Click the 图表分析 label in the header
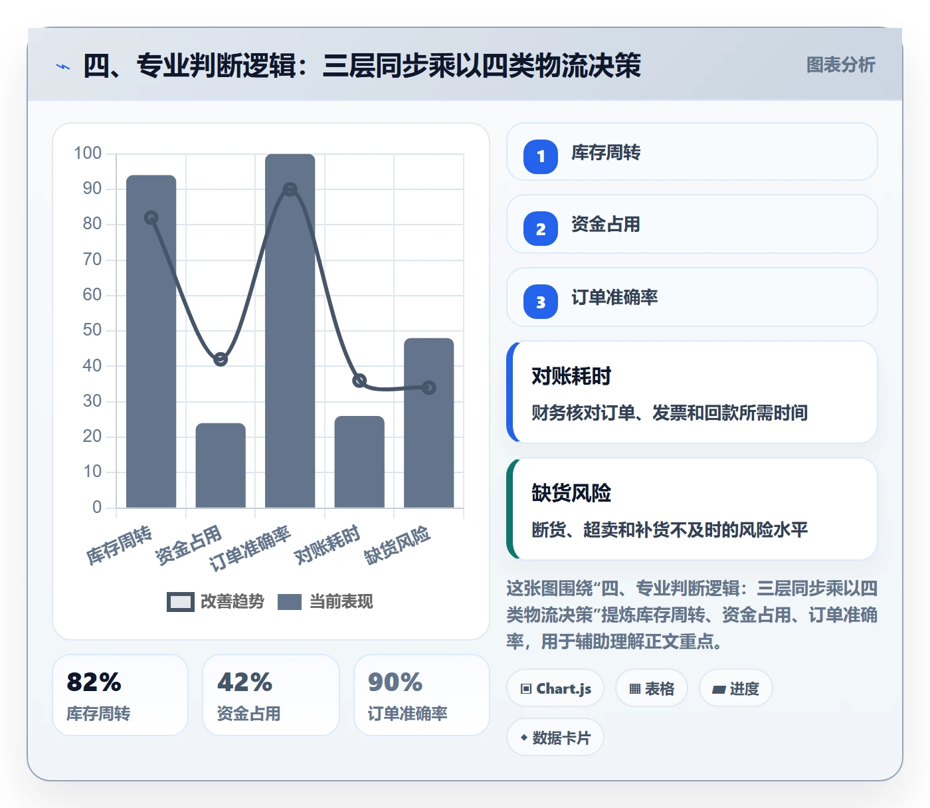The width and height of the screenshot is (930, 808). (840, 64)
